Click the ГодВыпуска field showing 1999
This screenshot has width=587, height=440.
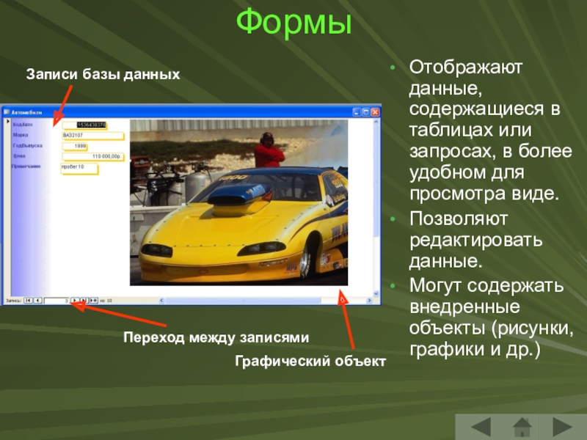point(76,146)
